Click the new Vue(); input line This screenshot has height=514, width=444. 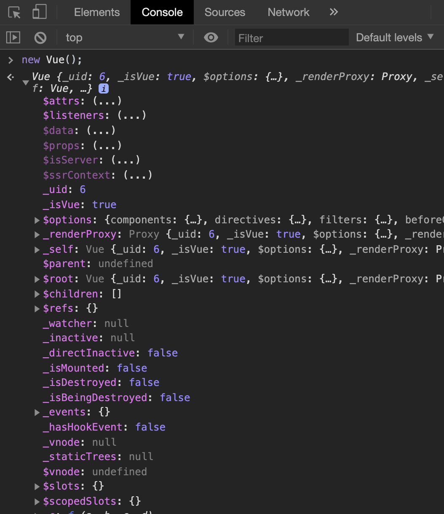pyautogui.click(x=52, y=60)
